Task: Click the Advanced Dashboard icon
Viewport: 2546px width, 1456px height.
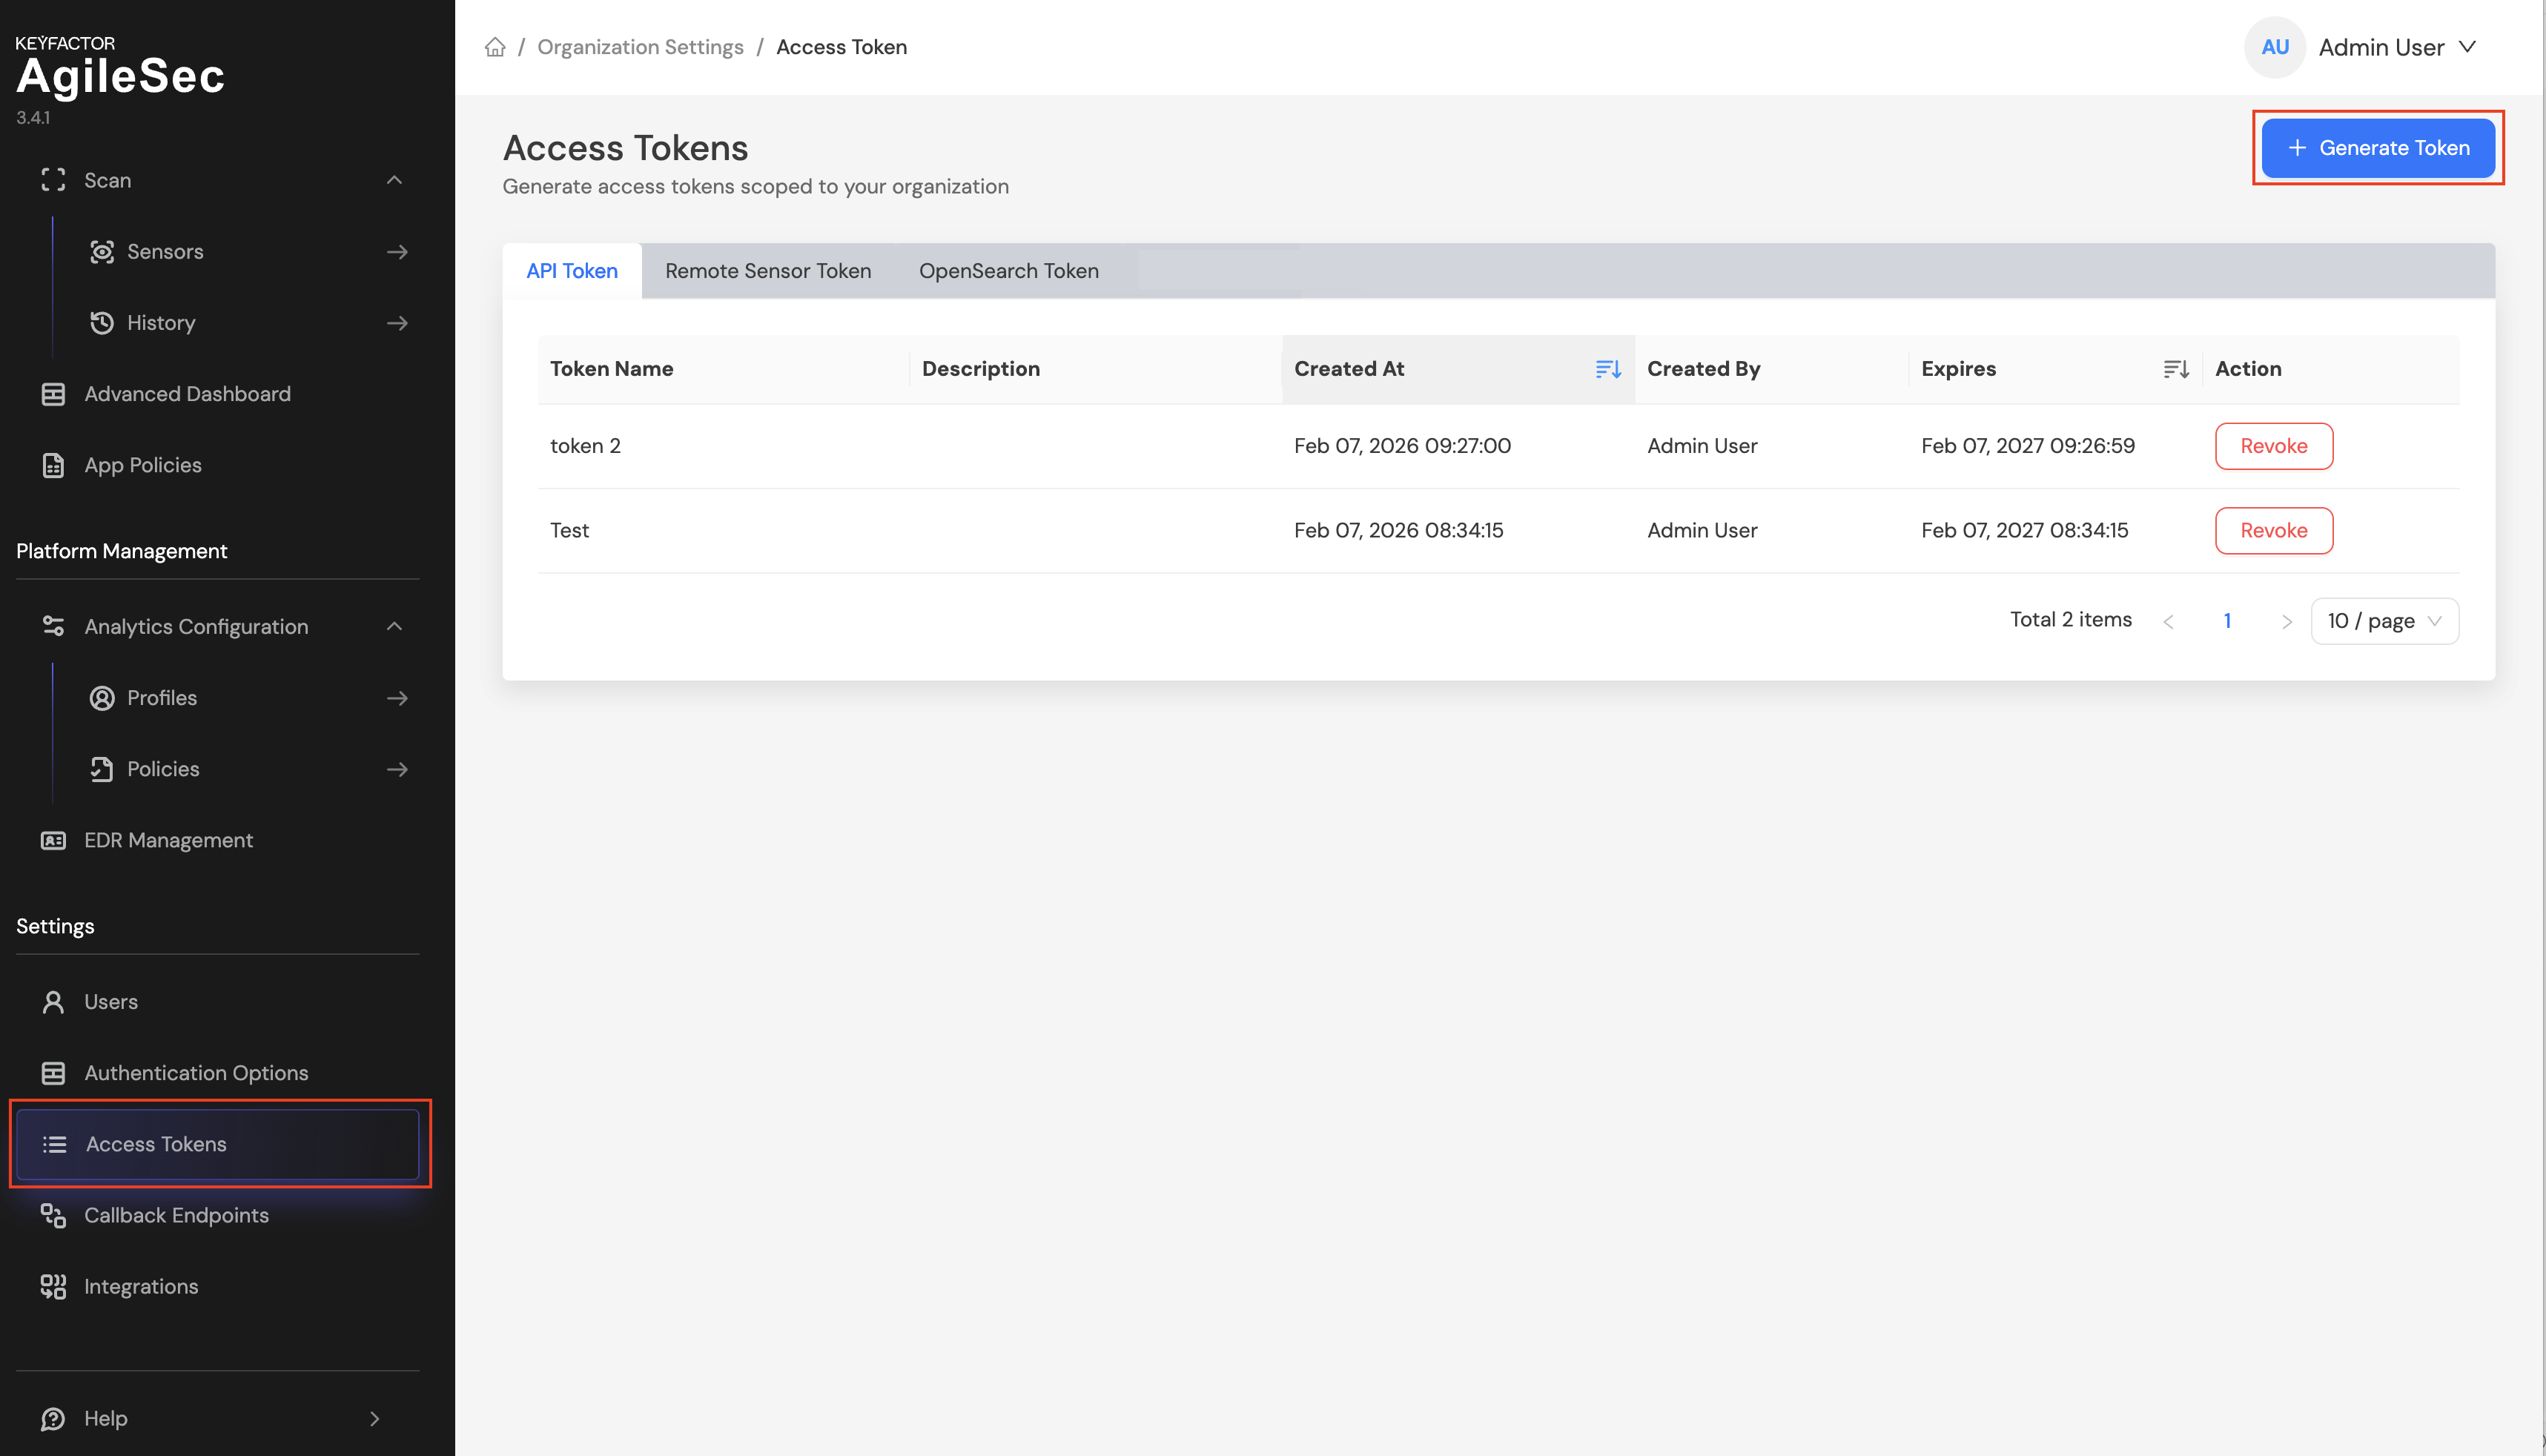Action: (53, 394)
